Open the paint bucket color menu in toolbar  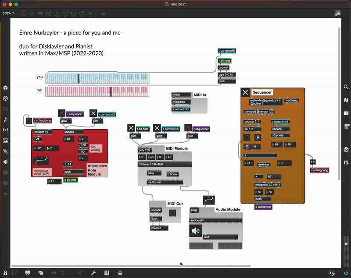point(104,13)
